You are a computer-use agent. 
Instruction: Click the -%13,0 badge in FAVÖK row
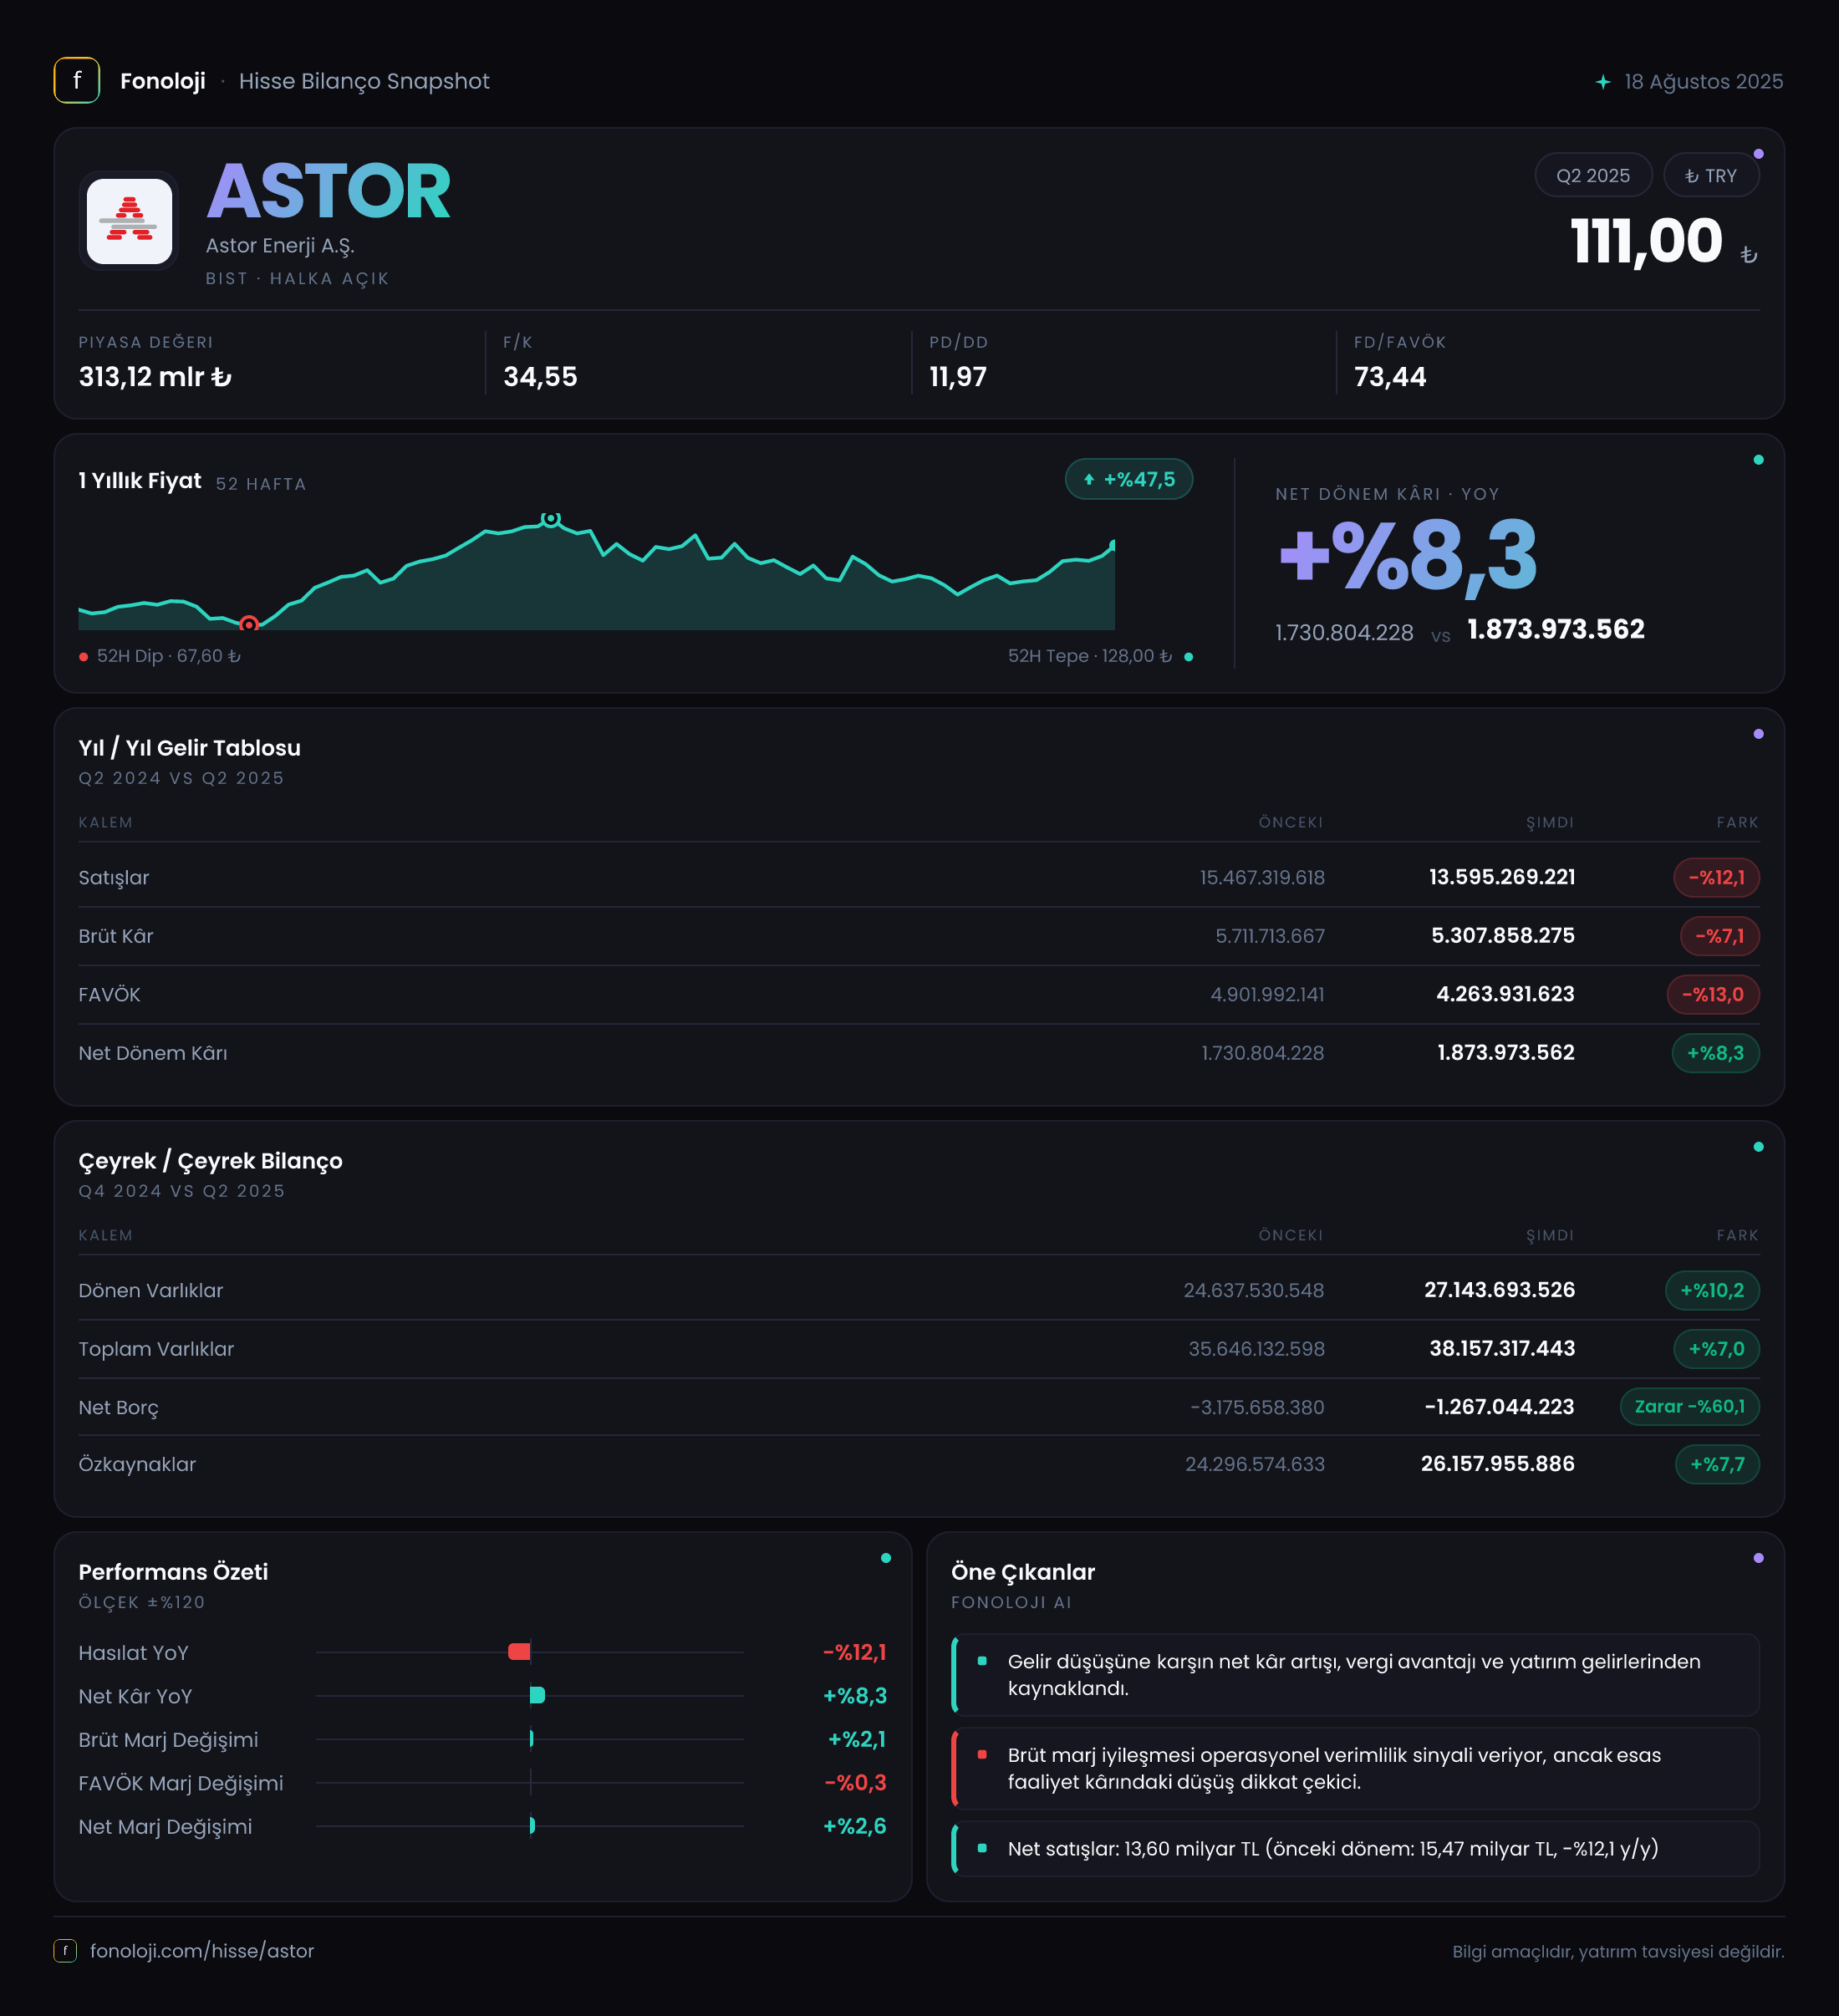pos(1712,994)
